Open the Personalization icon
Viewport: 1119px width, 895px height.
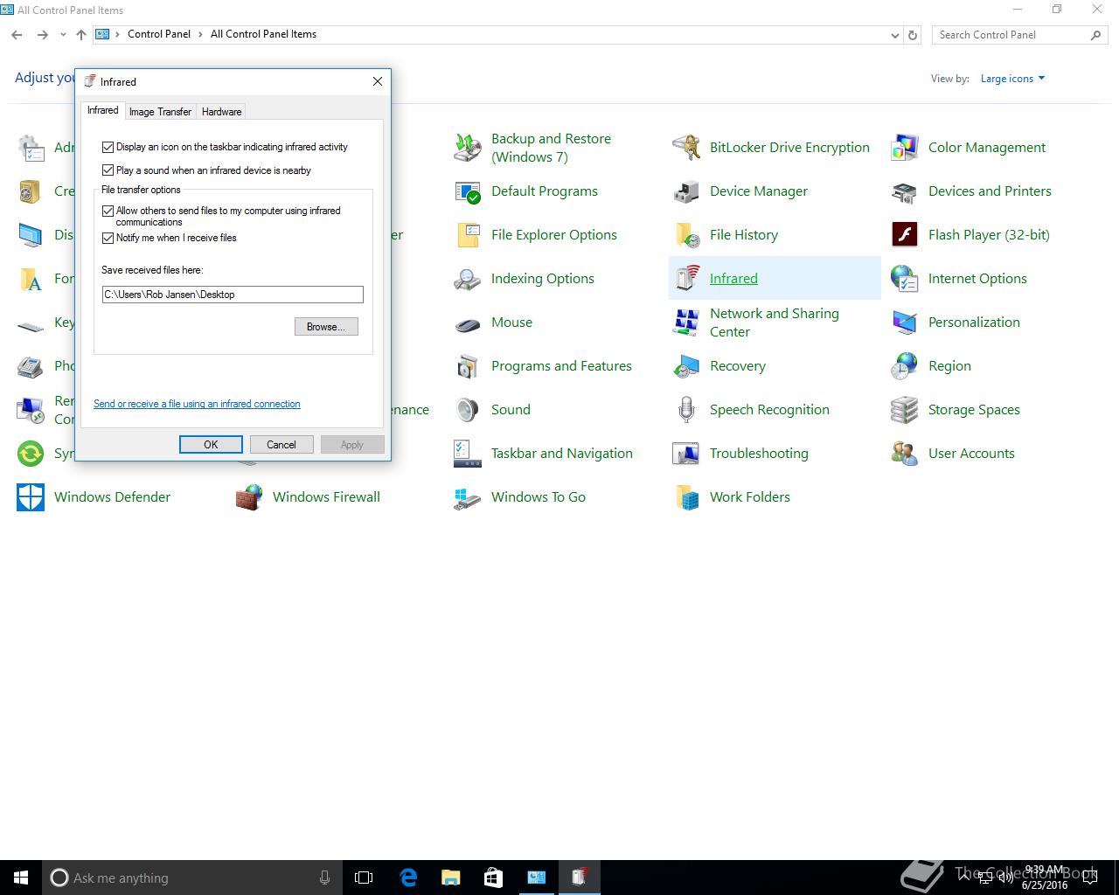(905, 323)
